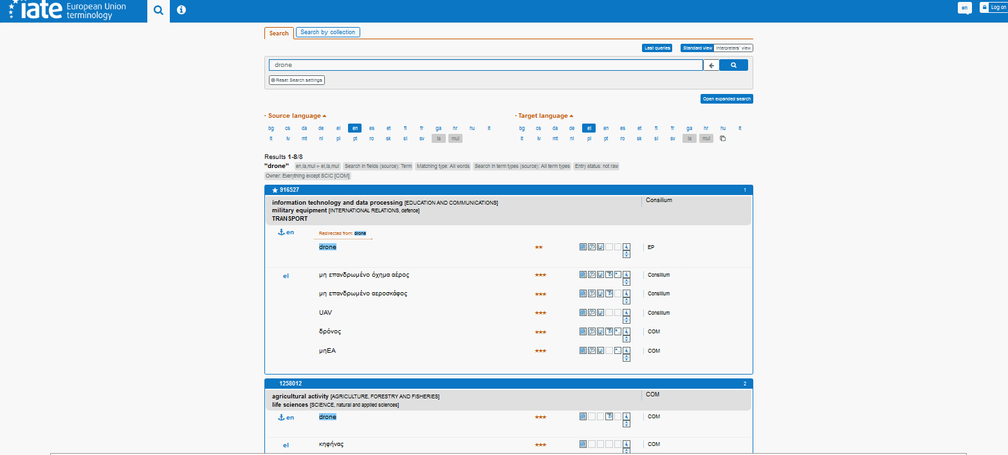Expand row details for UAV term
1008x455 pixels.
(627, 320)
